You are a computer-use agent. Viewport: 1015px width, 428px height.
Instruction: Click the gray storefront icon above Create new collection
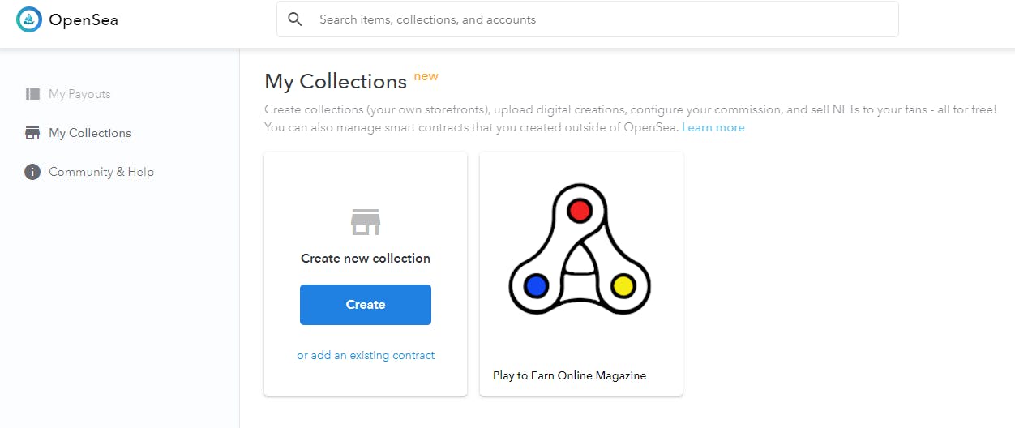point(366,221)
